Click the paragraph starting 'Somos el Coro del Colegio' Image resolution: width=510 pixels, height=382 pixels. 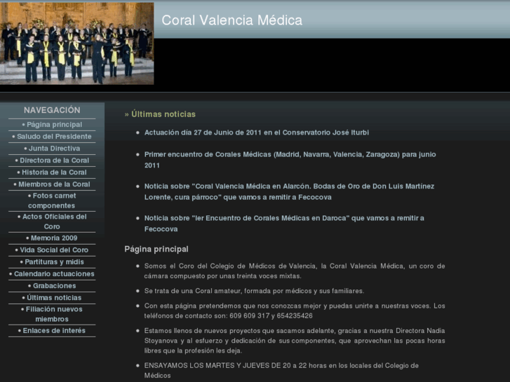tap(295, 271)
